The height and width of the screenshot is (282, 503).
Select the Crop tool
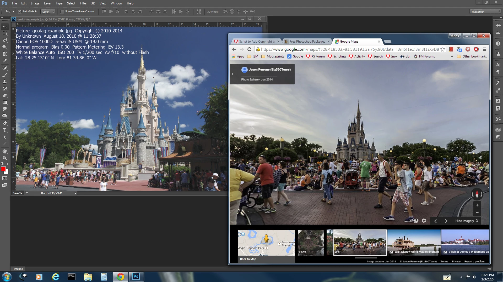[5, 54]
